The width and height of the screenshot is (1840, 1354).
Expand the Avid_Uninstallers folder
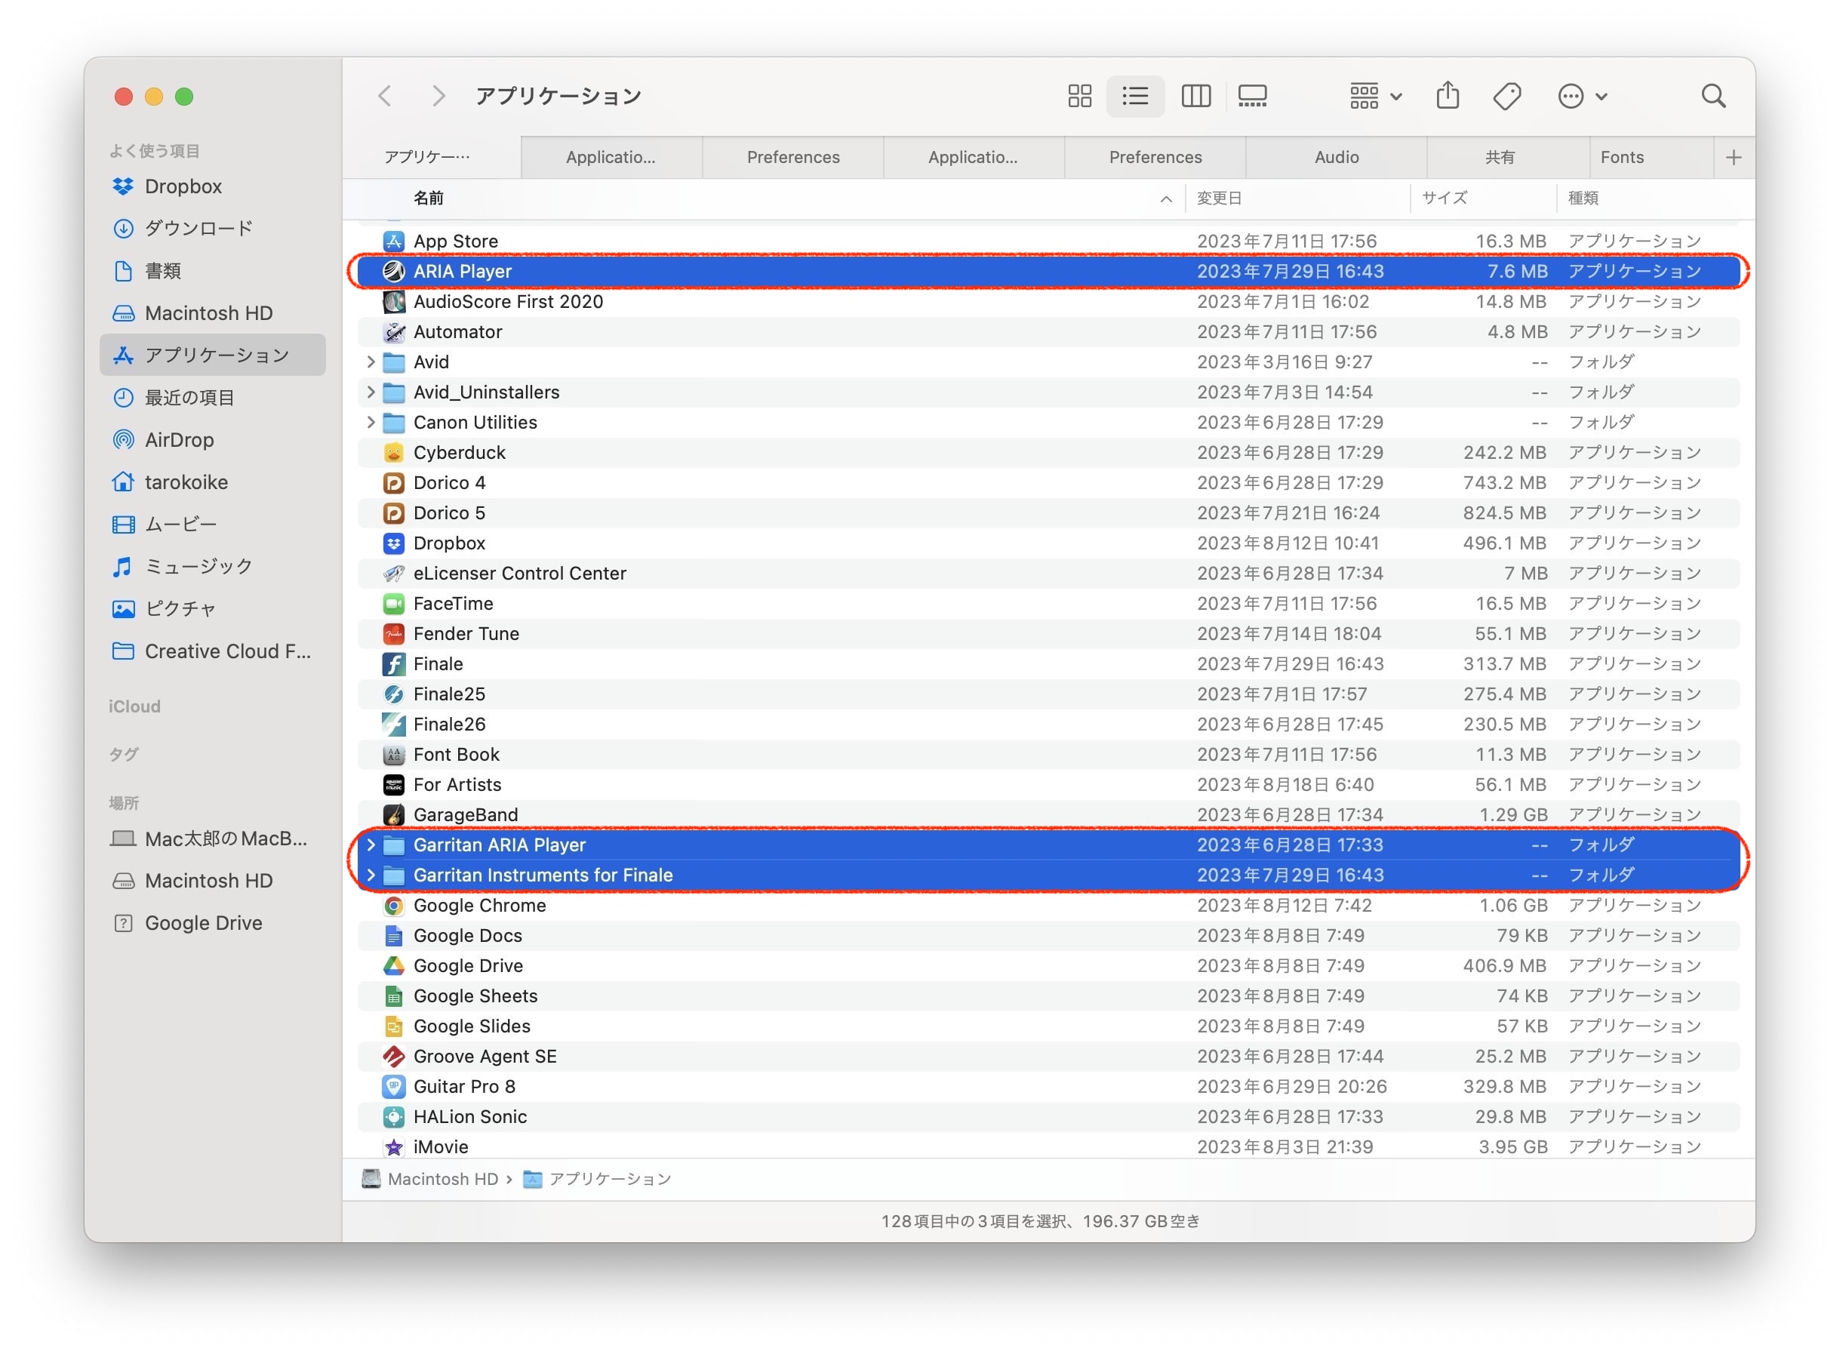pos(371,392)
